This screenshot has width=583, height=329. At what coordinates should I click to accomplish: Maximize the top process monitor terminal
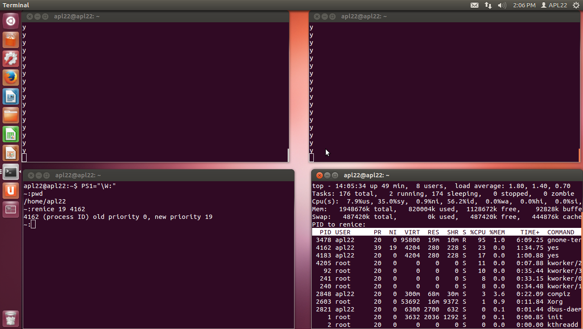(335, 175)
